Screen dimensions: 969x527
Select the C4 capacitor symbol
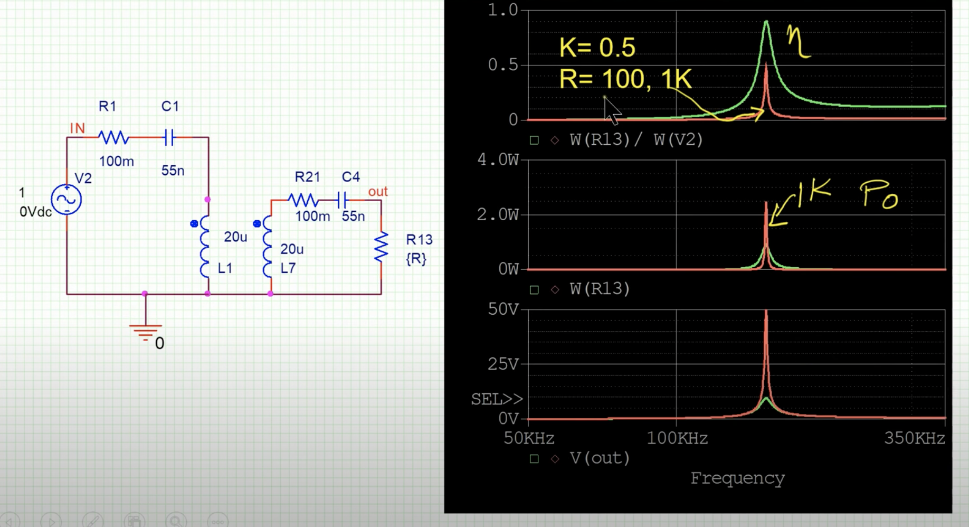(x=342, y=200)
